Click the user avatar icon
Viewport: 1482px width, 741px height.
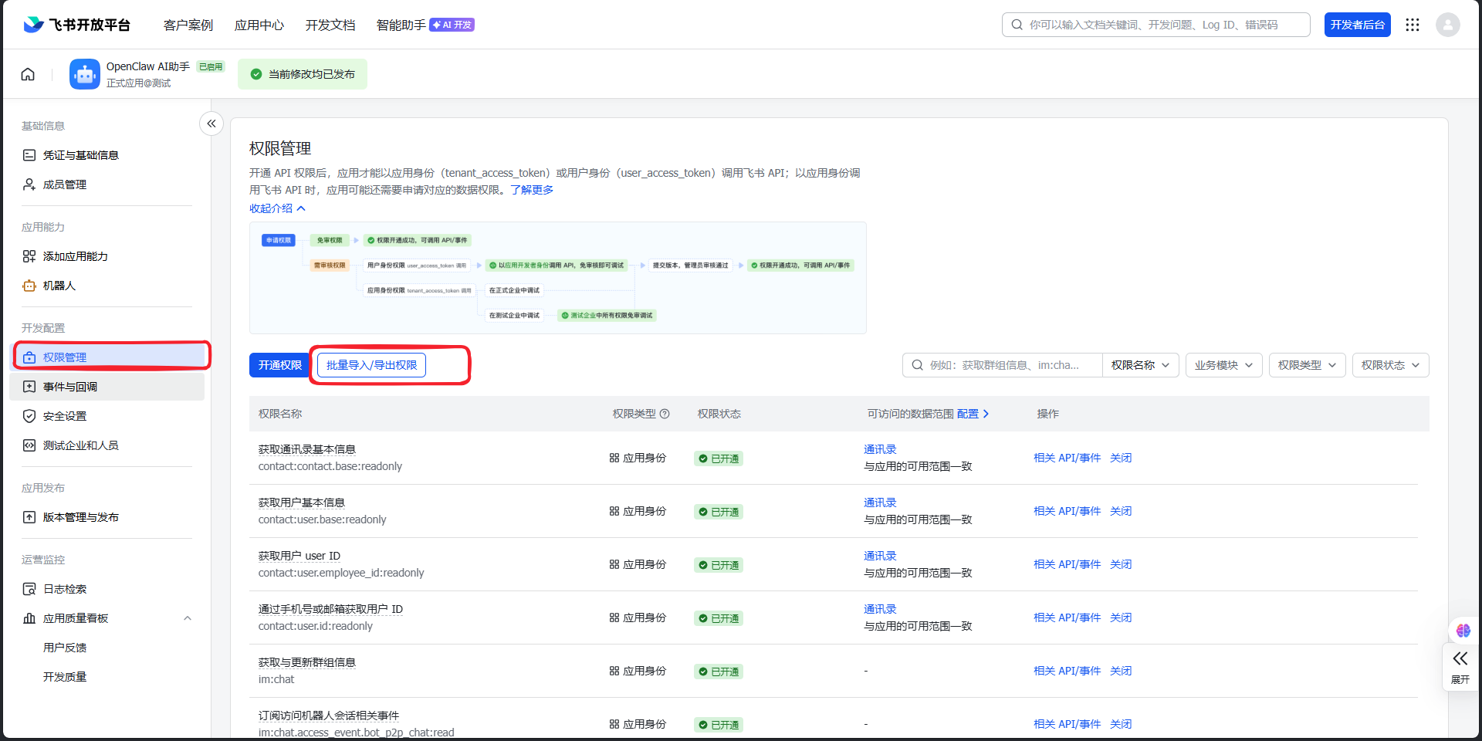[1447, 25]
